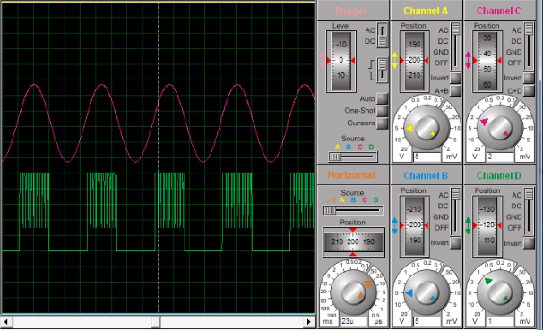Click the Channel C pink position arrows icon
Image resolution: width=543 pixels, height=330 pixels.
click(469, 61)
